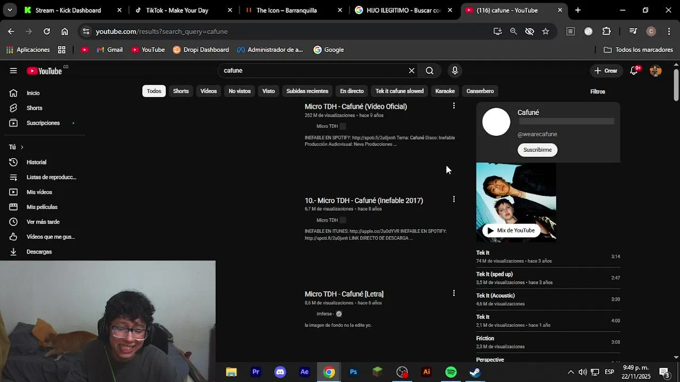This screenshot has width=680, height=382.
Task: Select the Karaoke filter chip
Action: point(445,91)
